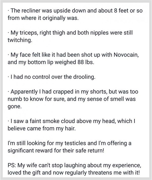Screen dimensions: 152x180
Task: Click 'significant reward for their safe return!'
Action: (x=56, y=150)
